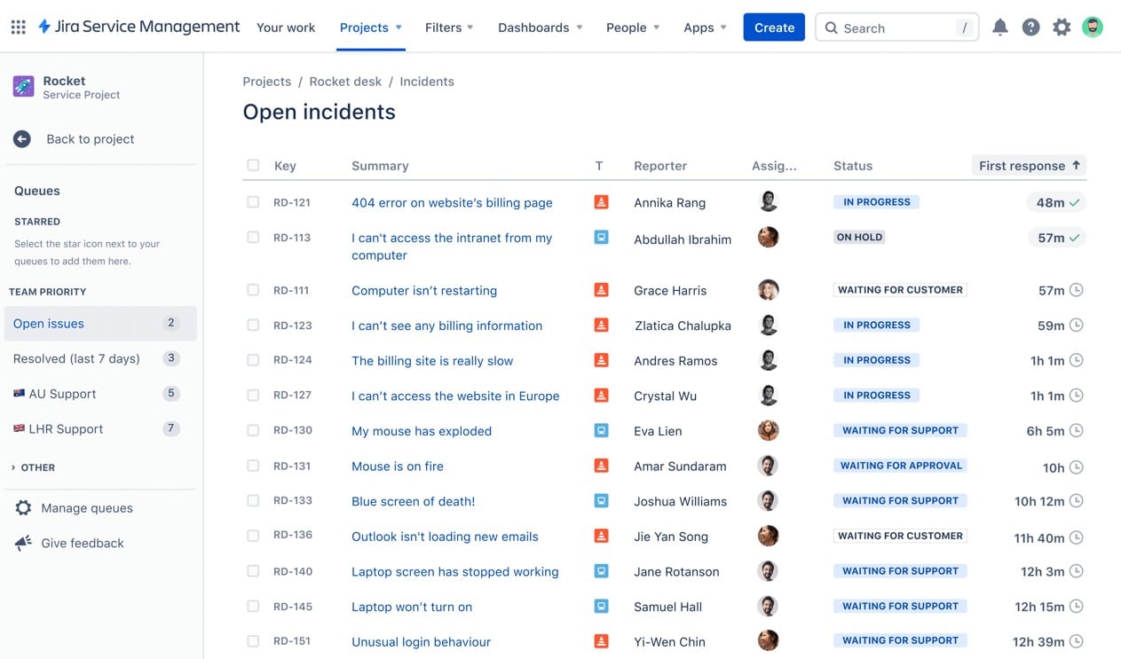Click the Create button
The image size is (1121, 659).
[773, 27]
